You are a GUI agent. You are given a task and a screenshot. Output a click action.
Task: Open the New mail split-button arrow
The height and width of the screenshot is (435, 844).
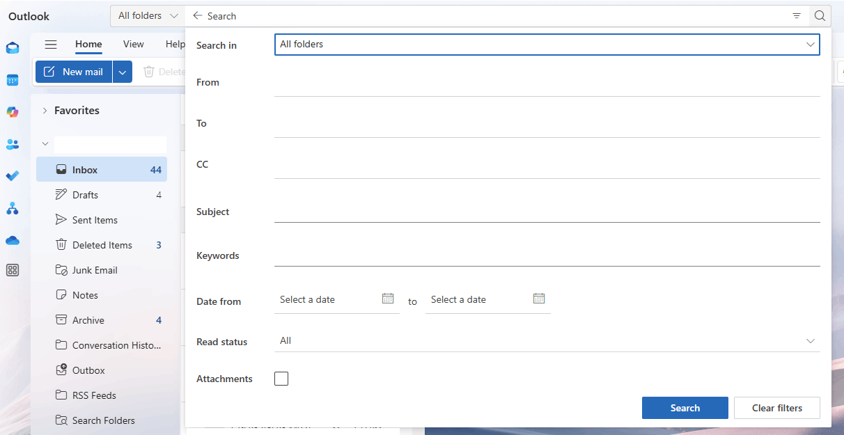tap(123, 71)
